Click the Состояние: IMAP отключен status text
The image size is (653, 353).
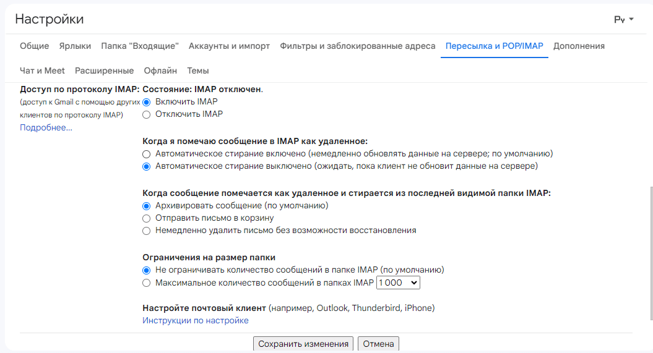[203, 90]
